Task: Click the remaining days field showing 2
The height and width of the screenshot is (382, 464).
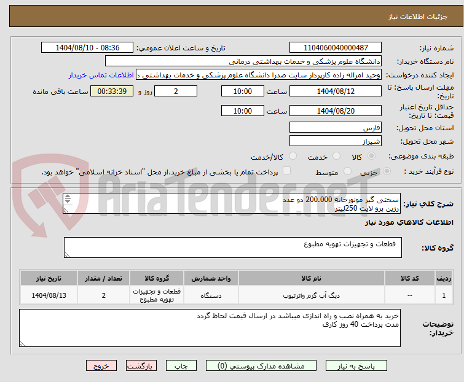Action: (x=176, y=91)
